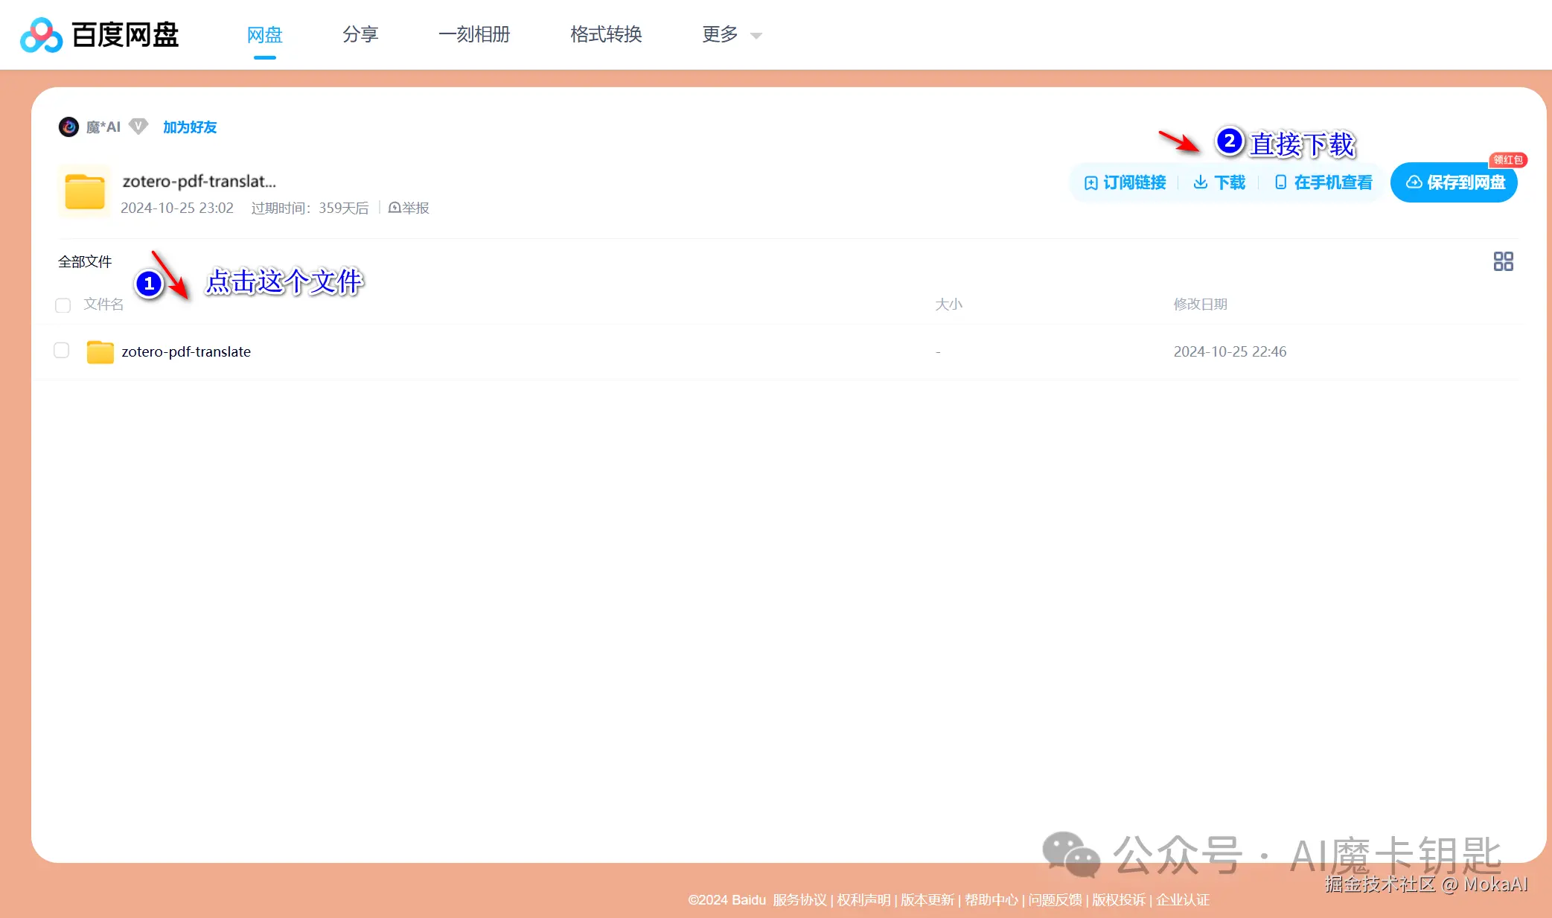The height and width of the screenshot is (918, 1552).
Task: Check the zotero-pdf-translate row checkbox
Action: (61, 350)
